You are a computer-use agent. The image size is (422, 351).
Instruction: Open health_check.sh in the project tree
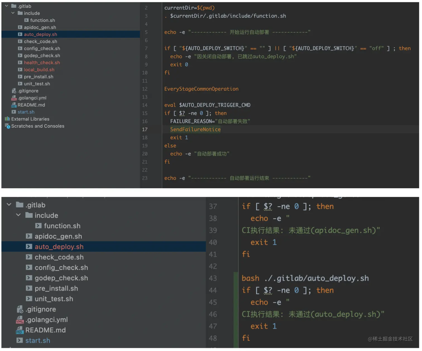tap(42, 62)
